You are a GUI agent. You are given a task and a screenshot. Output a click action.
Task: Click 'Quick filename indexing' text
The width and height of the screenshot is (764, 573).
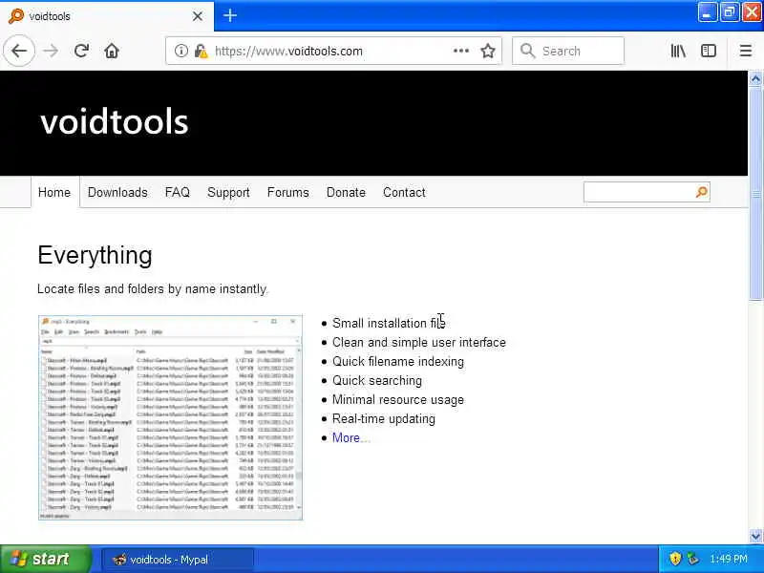click(x=398, y=362)
